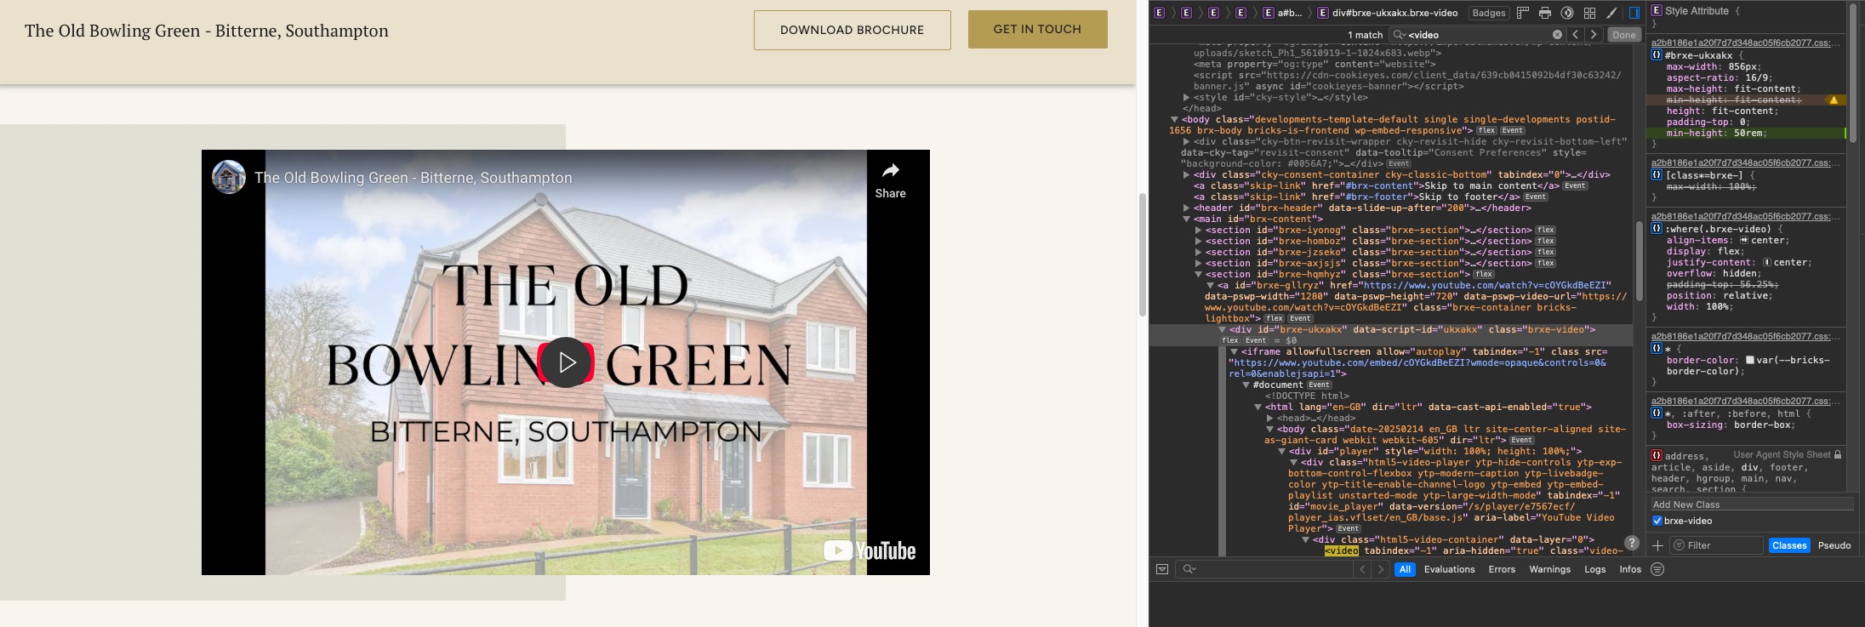
Task: Select the Infos console filter
Action: pyautogui.click(x=1630, y=569)
